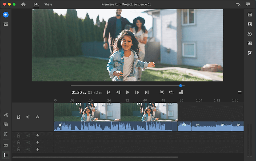This screenshot has height=161, width=256.
Task: Undo the last edit
Action: pos(238,4)
